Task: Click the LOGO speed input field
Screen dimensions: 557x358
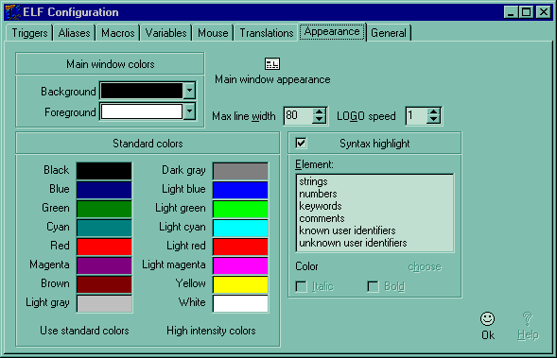Action: click(x=417, y=115)
